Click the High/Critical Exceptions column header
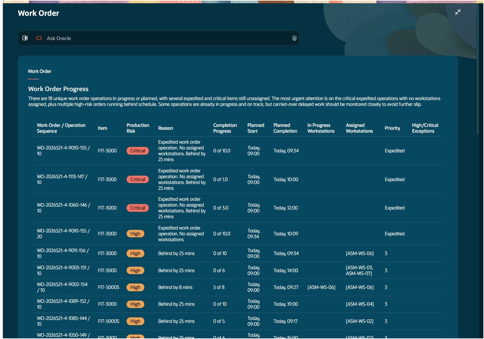Viewport: 484px width, 339px height. pos(425,128)
